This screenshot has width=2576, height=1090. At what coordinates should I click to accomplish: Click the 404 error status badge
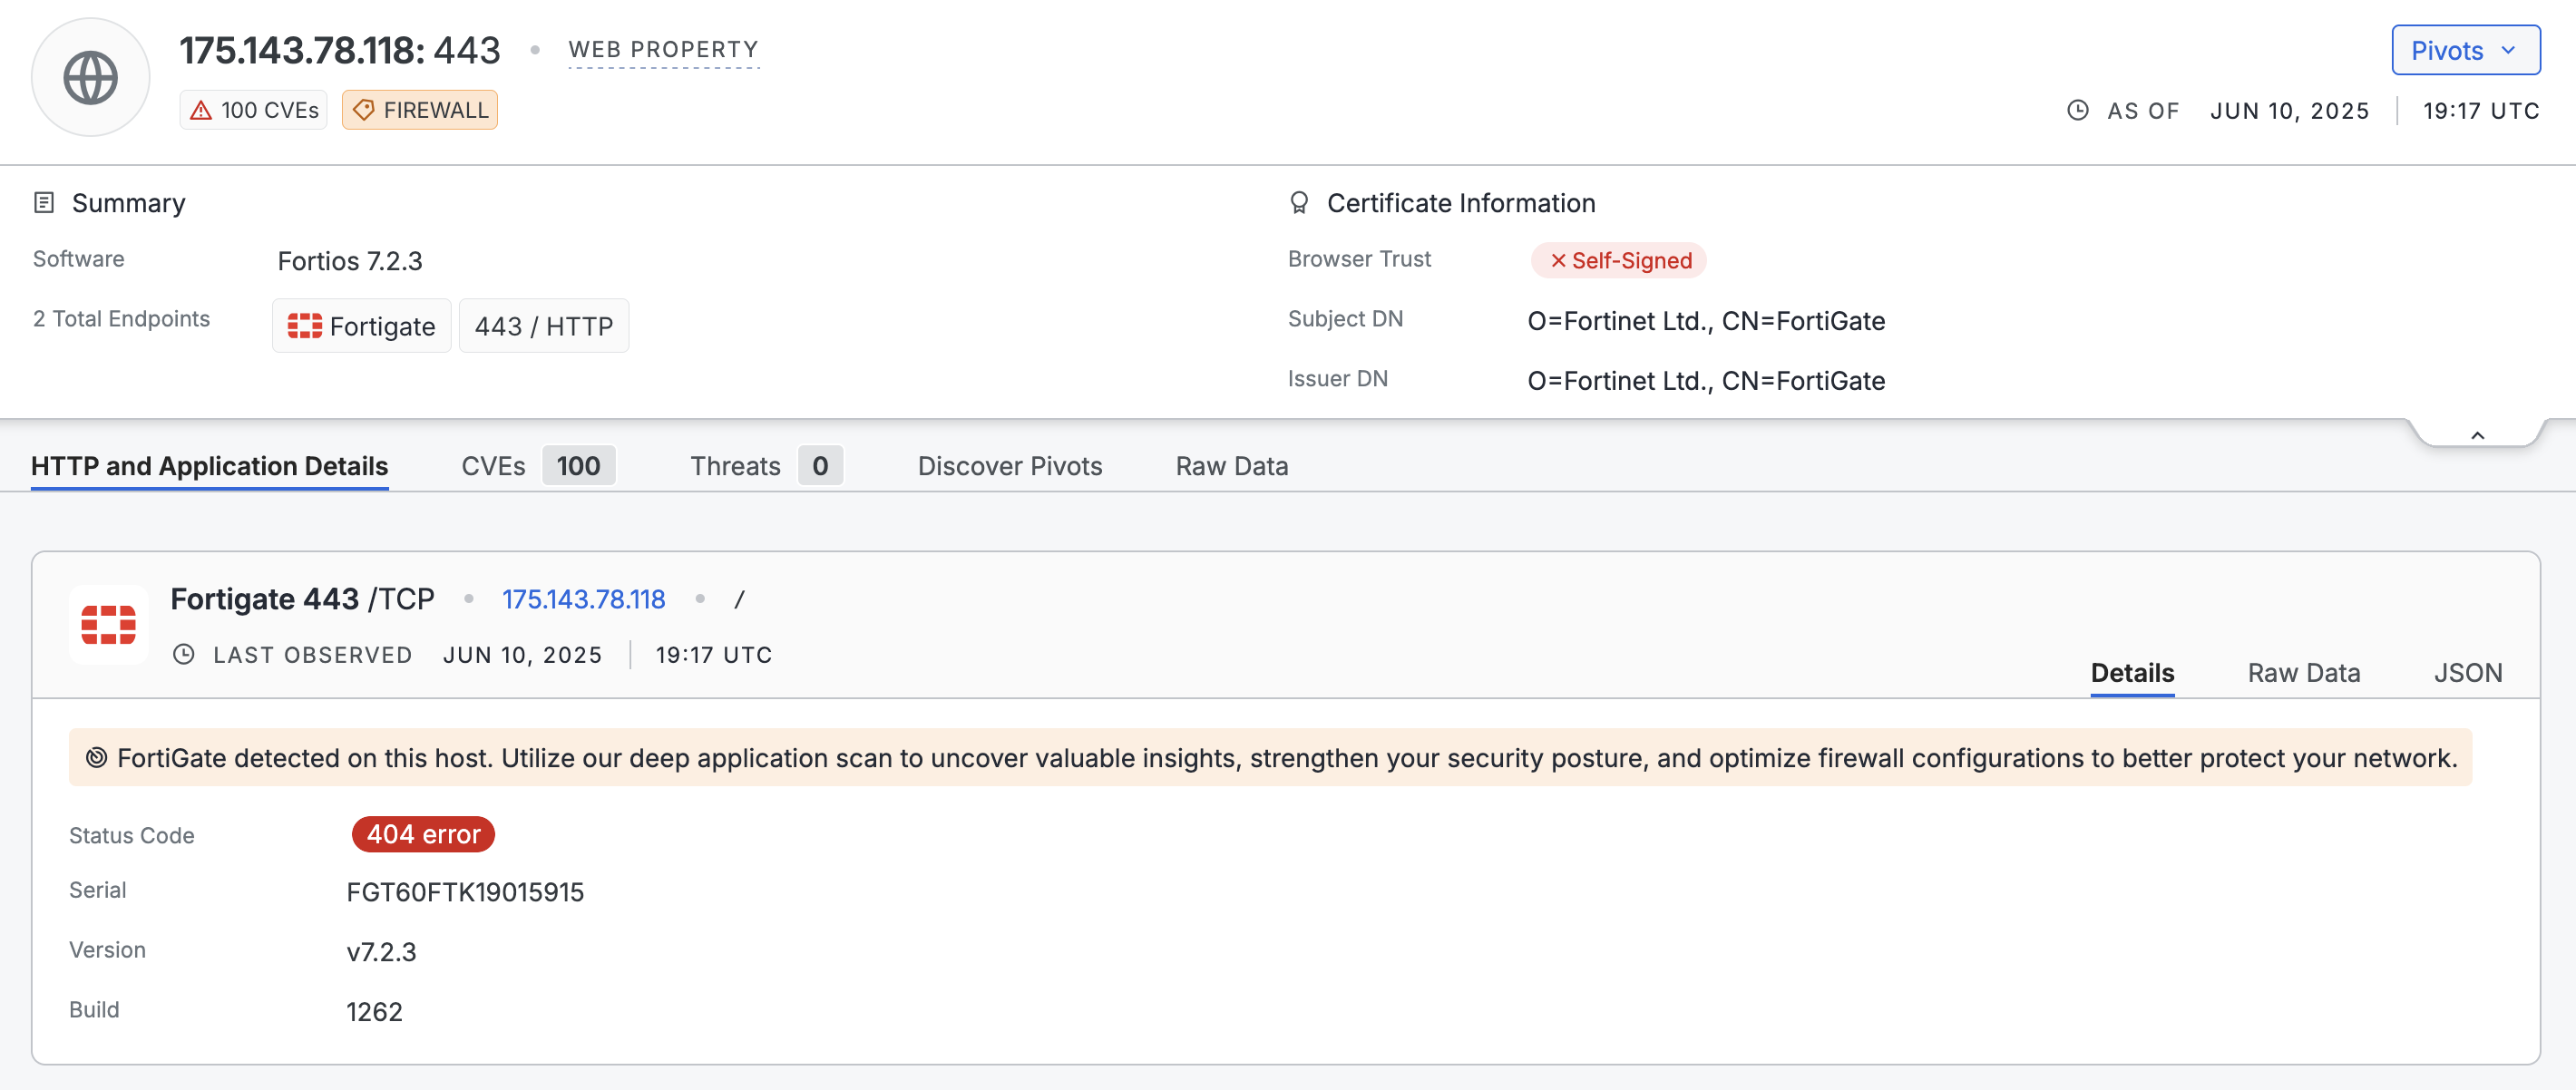coord(423,834)
